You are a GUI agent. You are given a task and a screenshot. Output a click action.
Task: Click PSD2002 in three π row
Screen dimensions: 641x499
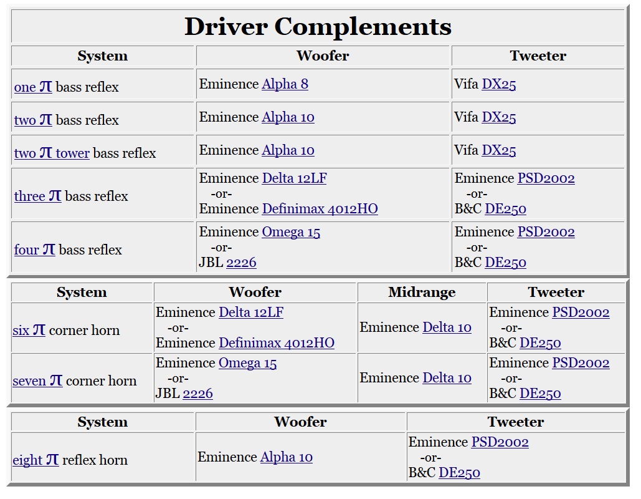[x=546, y=178]
